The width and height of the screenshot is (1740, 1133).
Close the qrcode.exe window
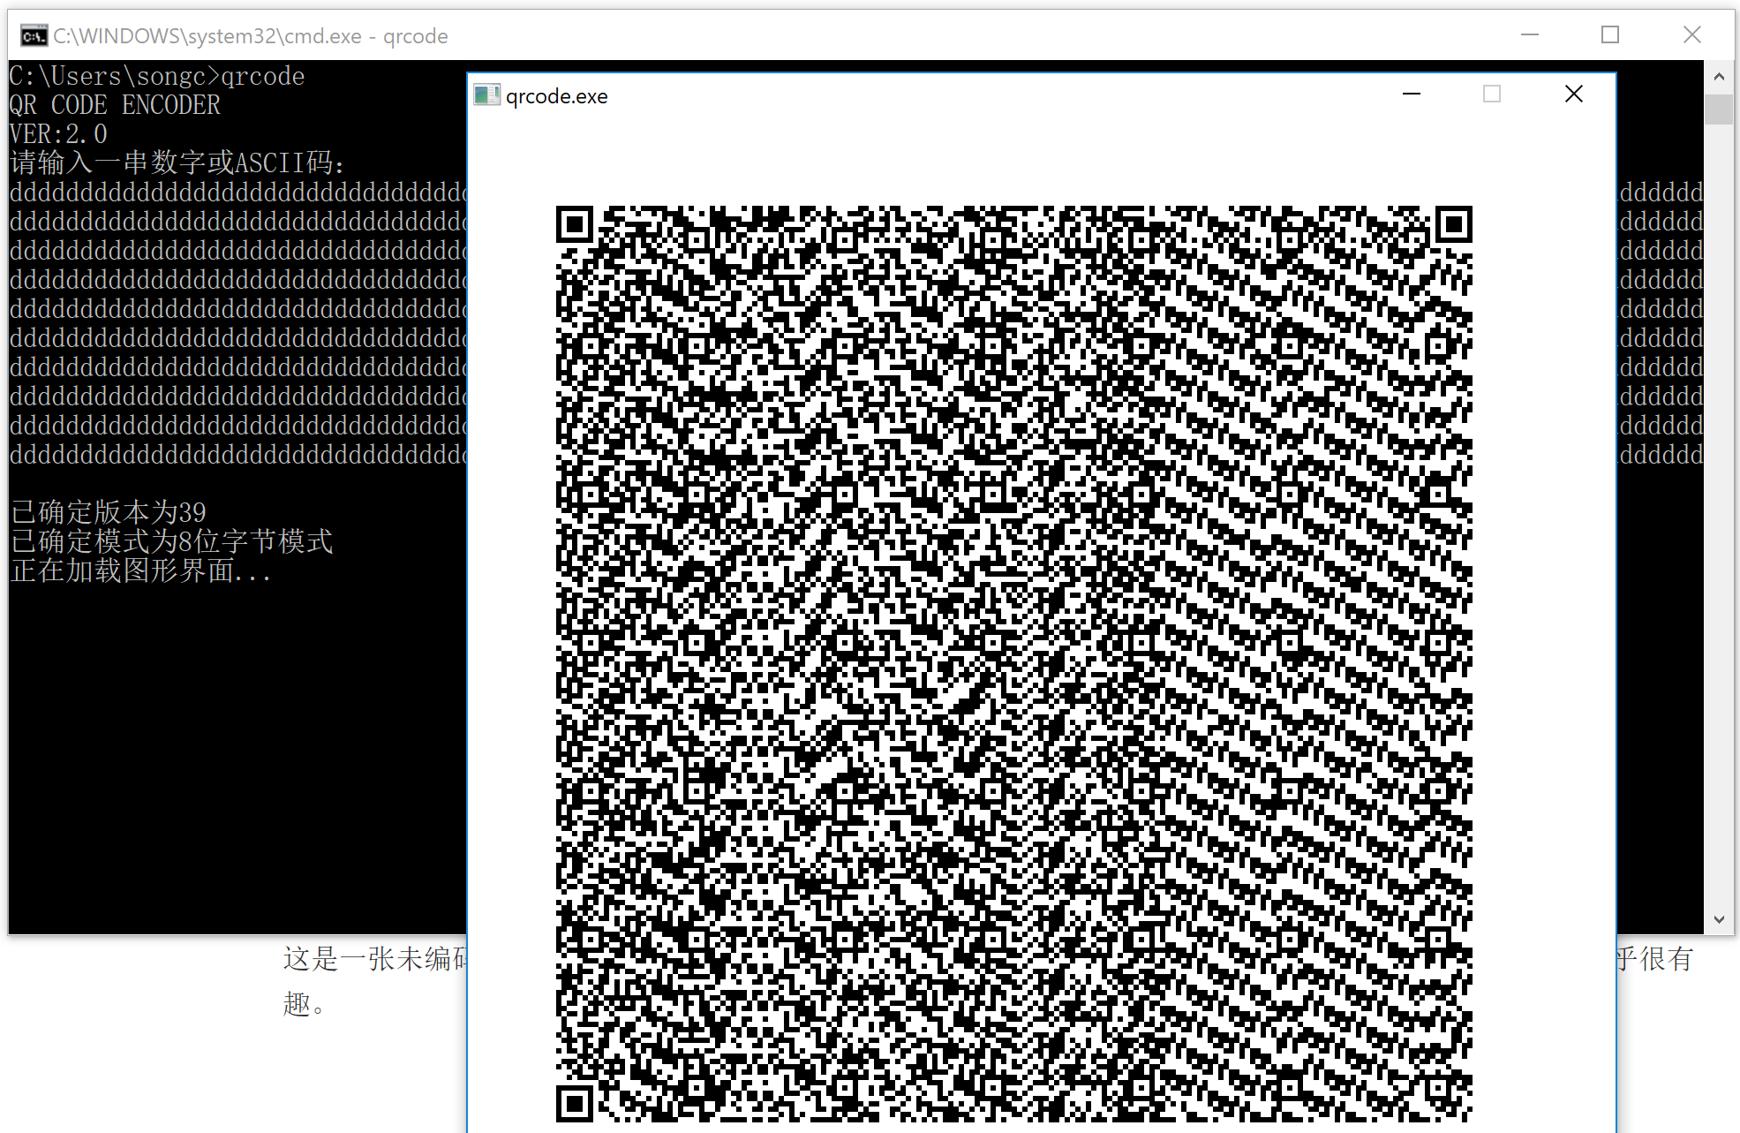(x=1574, y=94)
